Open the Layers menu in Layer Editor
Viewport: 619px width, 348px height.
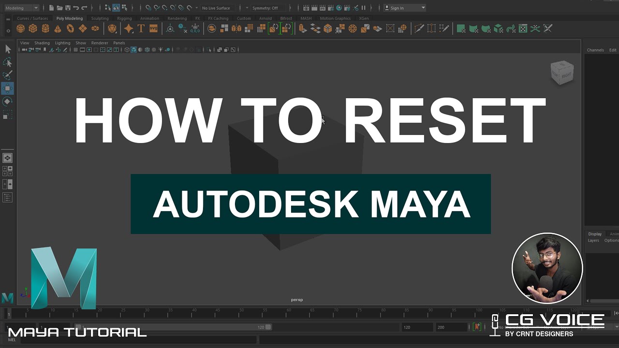pyautogui.click(x=593, y=240)
